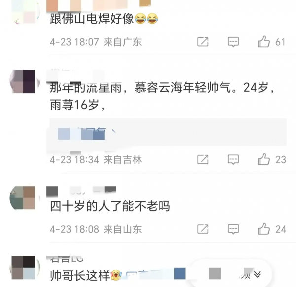The image size is (296, 287).
Task: Tap the reply icon on the 广东 comment
Action: click(x=233, y=42)
